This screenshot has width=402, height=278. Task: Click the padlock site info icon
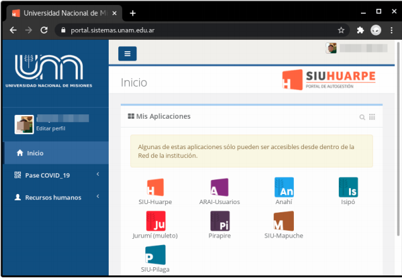click(x=63, y=30)
